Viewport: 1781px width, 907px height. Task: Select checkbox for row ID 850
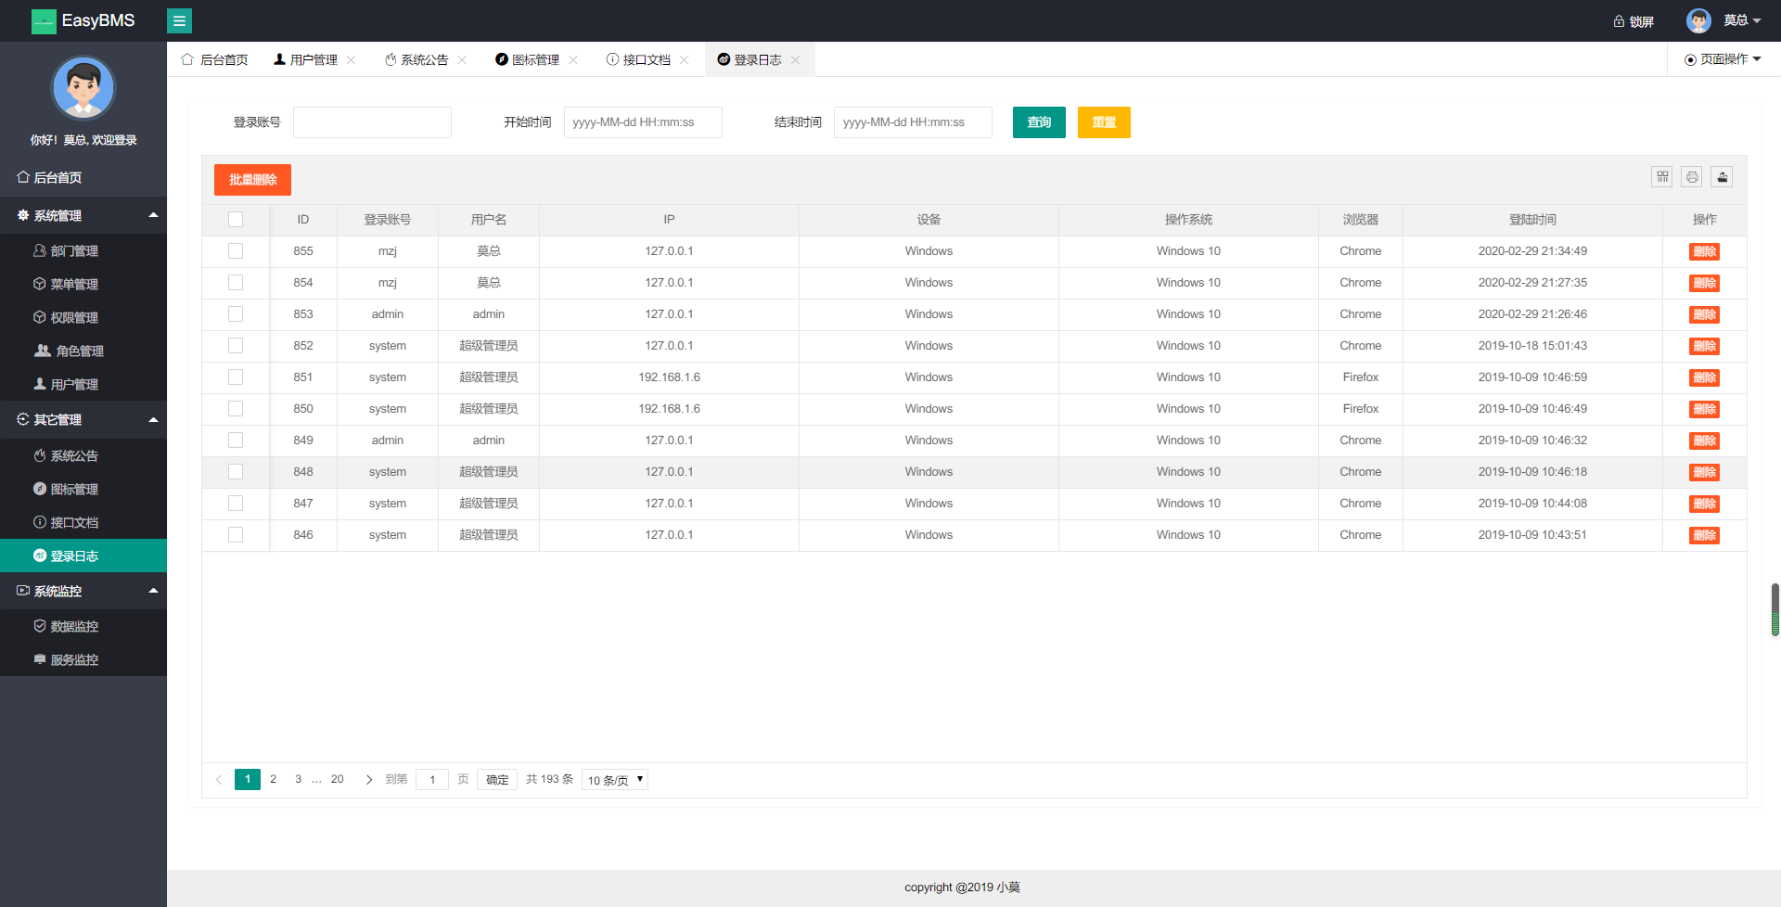pyautogui.click(x=236, y=409)
